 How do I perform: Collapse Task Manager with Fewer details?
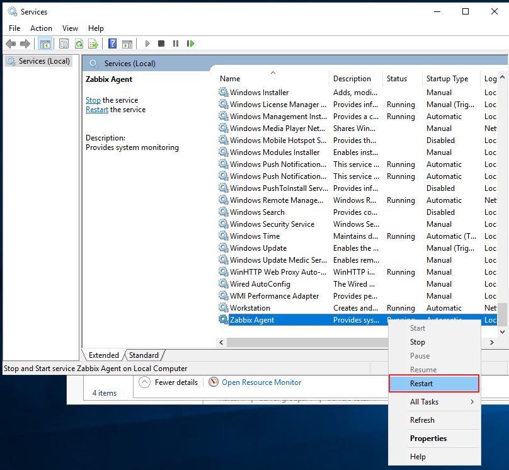click(x=168, y=382)
